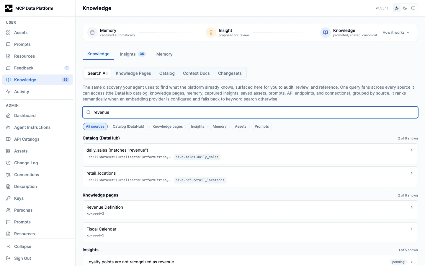Click the Agent Instructions bot icon

click(x=8, y=127)
